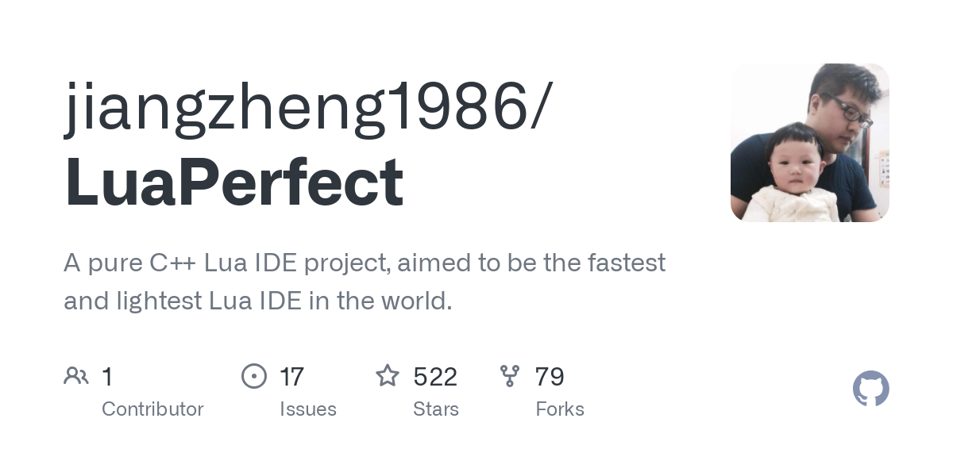Click the contributors people icon
This screenshot has width=953, height=476.
click(x=76, y=376)
